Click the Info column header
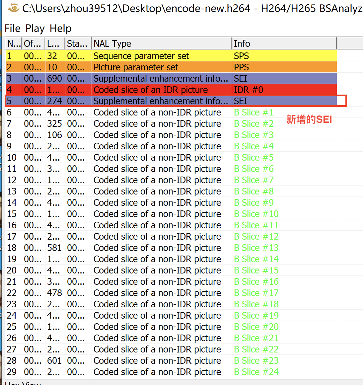This screenshot has height=385, width=363. point(284,43)
